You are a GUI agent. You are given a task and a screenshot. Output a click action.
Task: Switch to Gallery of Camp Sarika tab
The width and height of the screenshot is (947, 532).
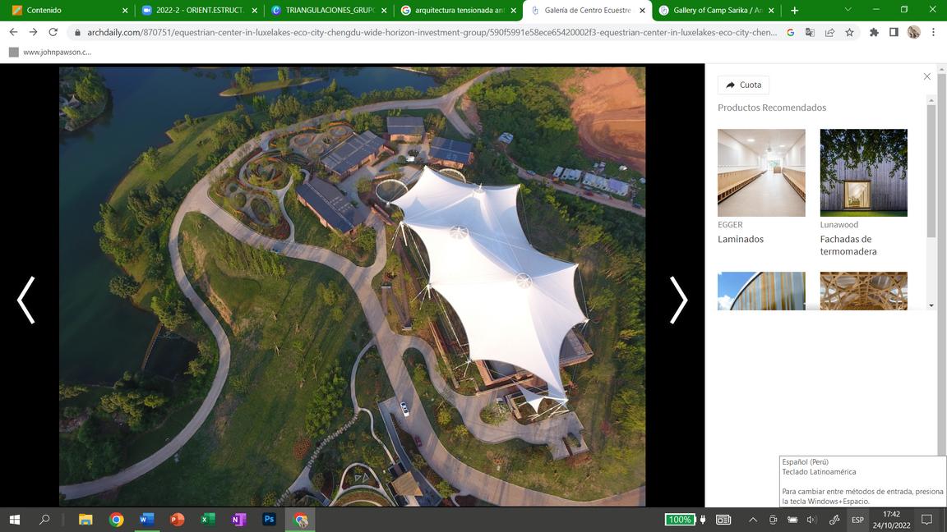pyautogui.click(x=716, y=10)
